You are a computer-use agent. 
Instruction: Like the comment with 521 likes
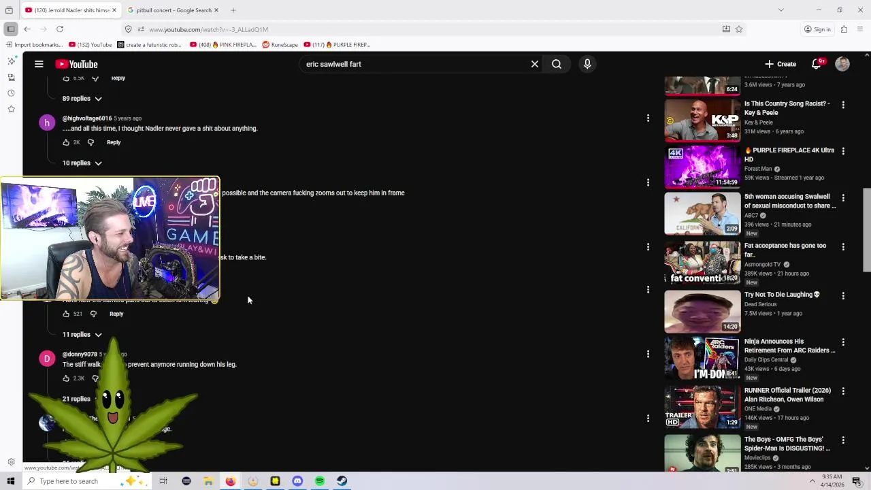tap(66, 314)
